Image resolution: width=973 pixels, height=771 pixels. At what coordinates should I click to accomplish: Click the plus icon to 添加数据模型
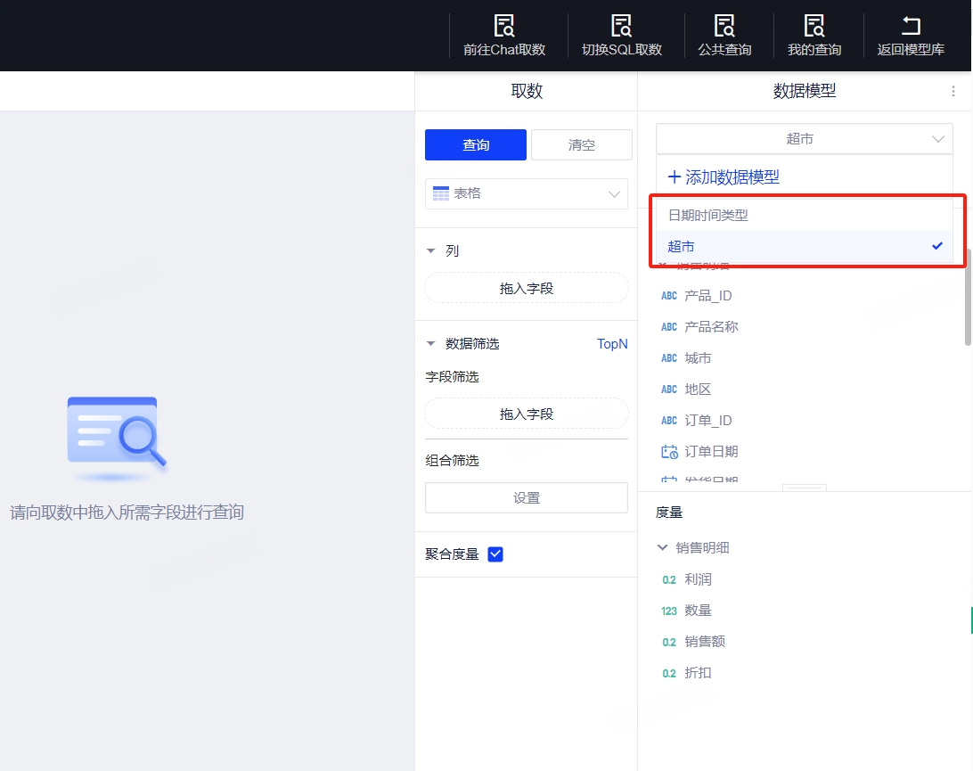[675, 177]
